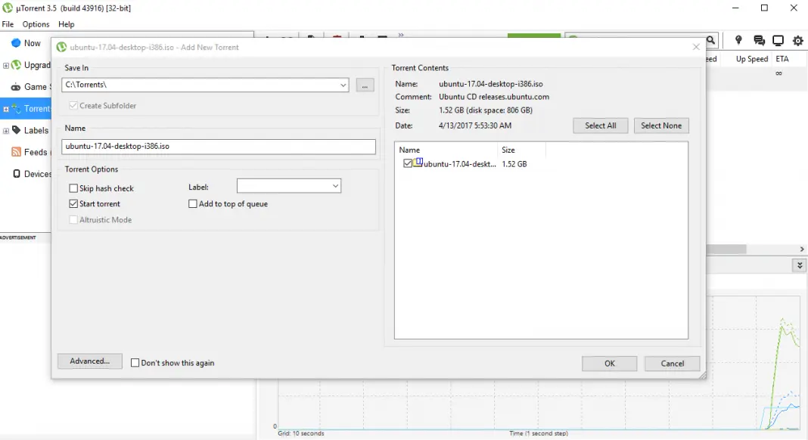Click the 4/13/2017 5:53:30 AM date value
Screen dimensions: 808x440
[475, 125]
